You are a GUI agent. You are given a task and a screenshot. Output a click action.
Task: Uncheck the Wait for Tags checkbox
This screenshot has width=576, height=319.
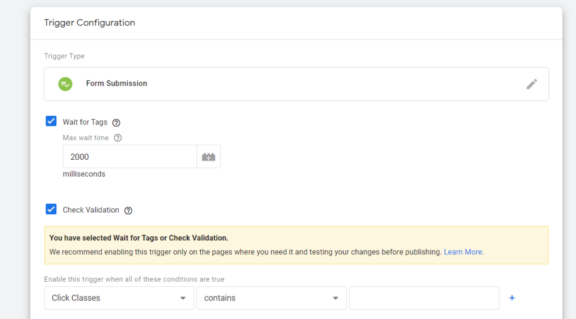(51, 121)
